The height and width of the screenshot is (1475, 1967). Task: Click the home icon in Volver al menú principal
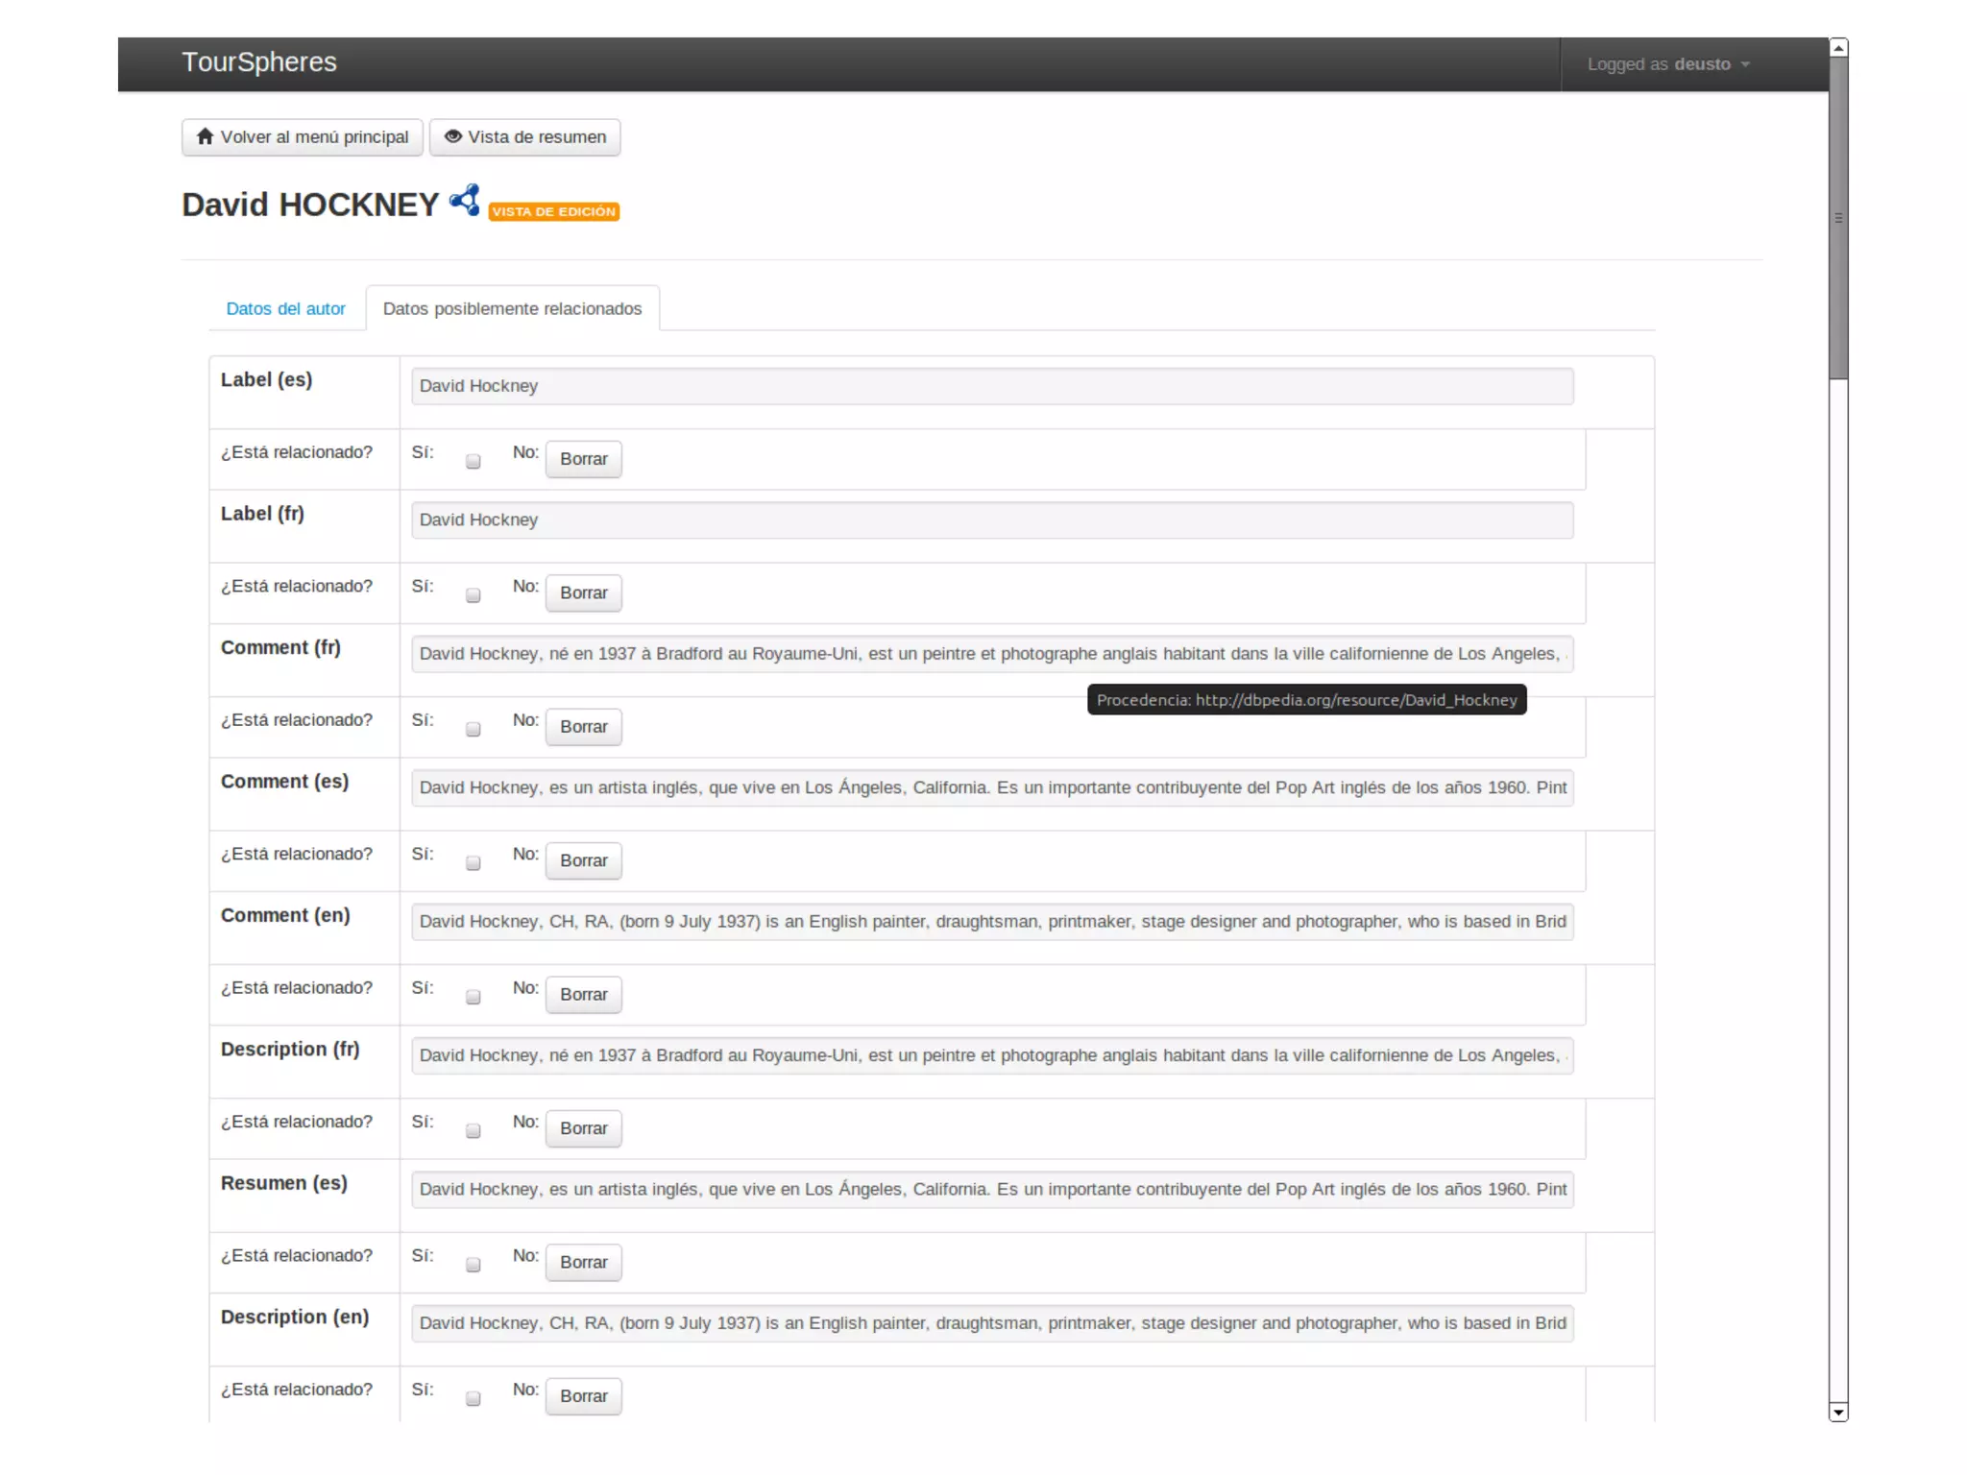(205, 136)
